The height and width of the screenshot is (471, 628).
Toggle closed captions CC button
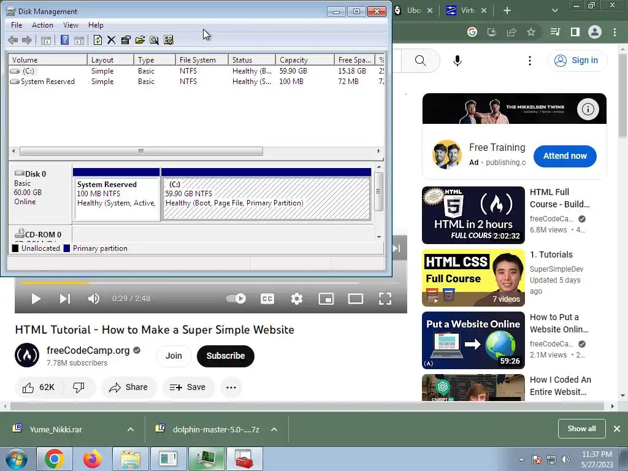point(267,299)
